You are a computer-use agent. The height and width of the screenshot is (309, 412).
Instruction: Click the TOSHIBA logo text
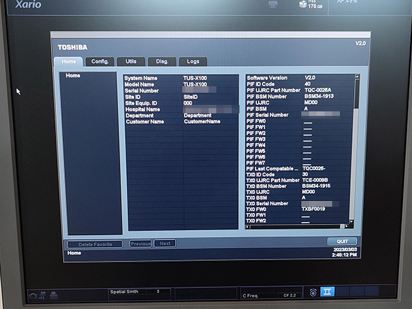[73, 47]
